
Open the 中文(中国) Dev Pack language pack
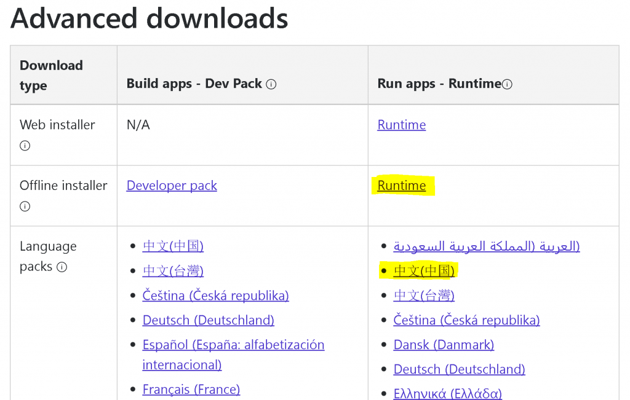[x=172, y=246]
